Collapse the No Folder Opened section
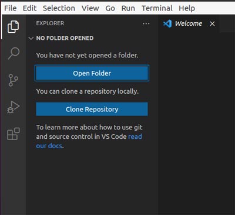 click(x=31, y=38)
